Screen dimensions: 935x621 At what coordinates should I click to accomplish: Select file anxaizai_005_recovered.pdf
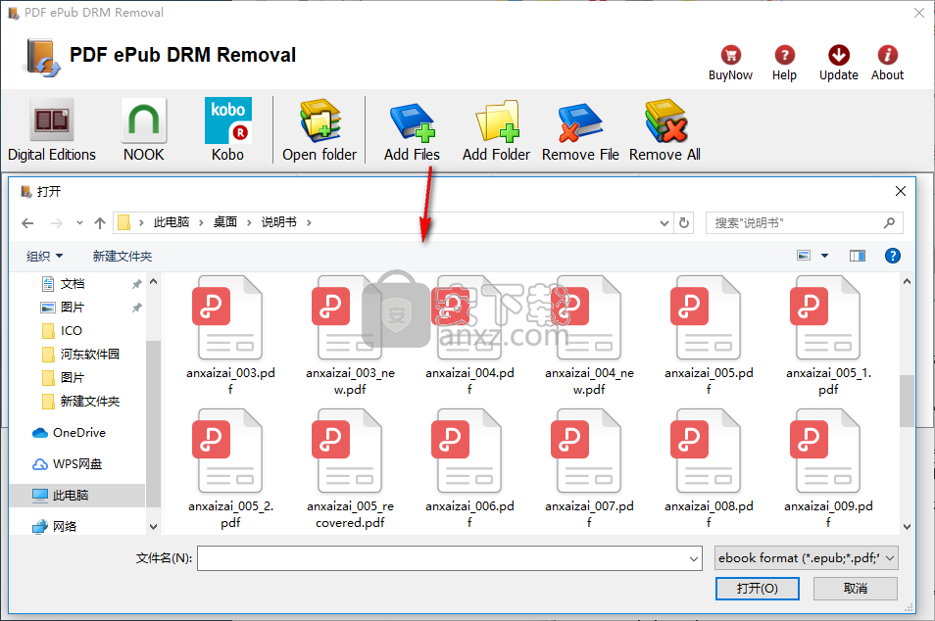tap(350, 469)
